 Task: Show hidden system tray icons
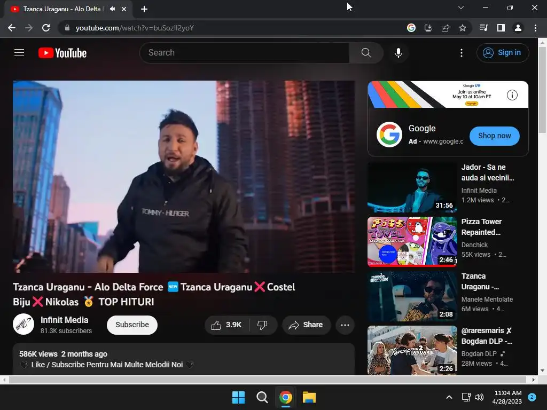449,397
